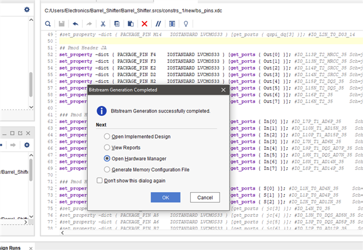The image size is (363, 250).
Task: Toggle line comments with the // icon
Action: coord(158,24)
